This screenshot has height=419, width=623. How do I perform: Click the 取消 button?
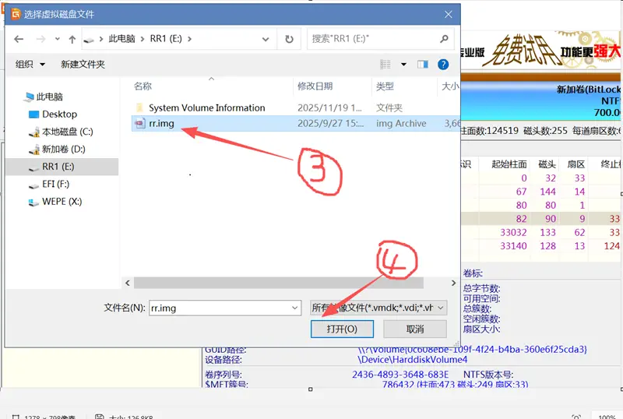[x=414, y=329]
